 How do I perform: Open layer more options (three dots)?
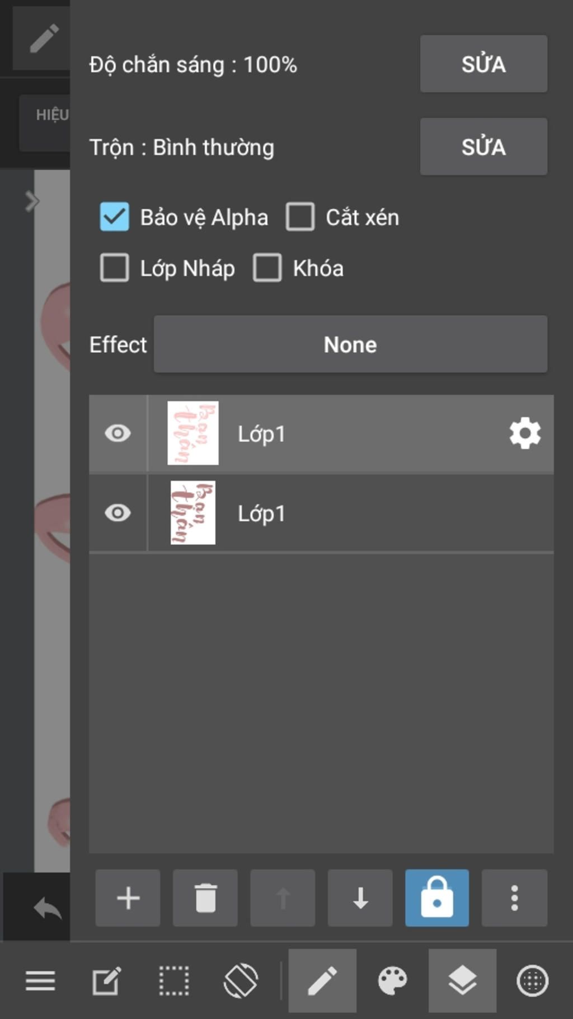(x=514, y=898)
